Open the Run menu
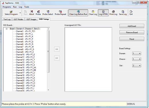This screenshot has height=108, width=149. pyautogui.click(x=15, y=7)
